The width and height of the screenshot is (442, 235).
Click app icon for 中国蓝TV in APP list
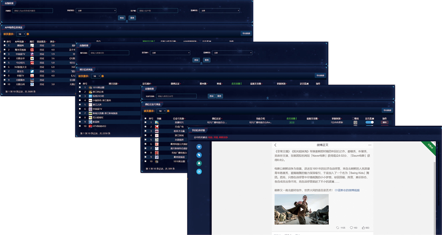32,54
